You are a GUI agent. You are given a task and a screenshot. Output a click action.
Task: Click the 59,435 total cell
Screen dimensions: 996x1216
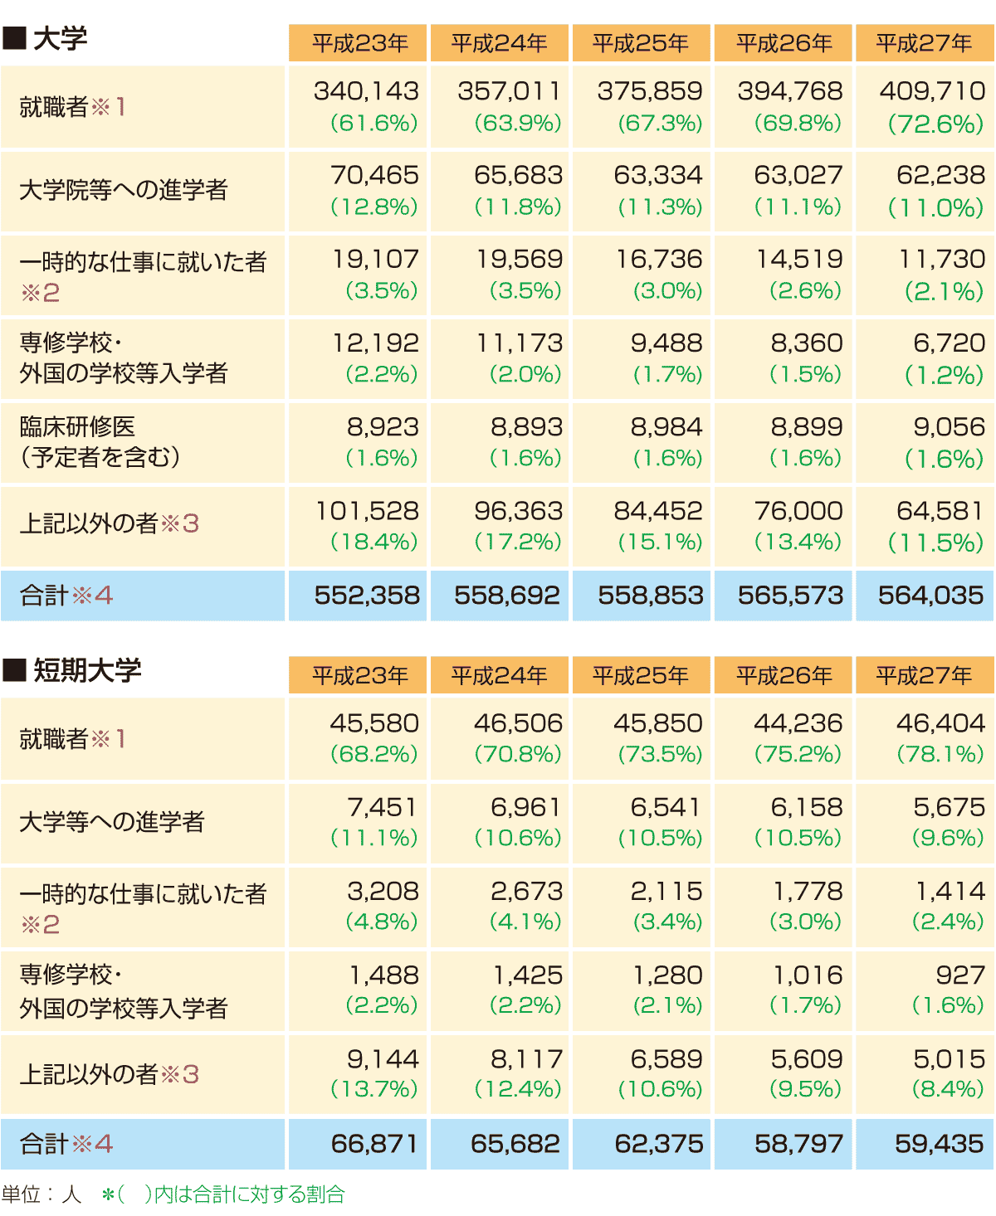pos(939,1144)
